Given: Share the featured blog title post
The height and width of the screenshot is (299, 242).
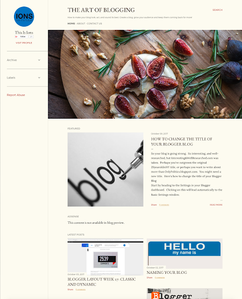Looking at the screenshot, I should 154,205.
